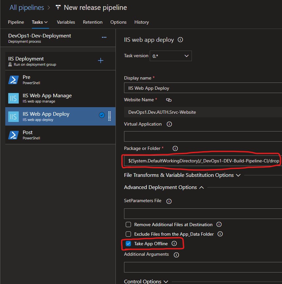This screenshot has height=284, width=282.
Task: Click the release pipeline icon beside the title
Action: click(58, 8)
